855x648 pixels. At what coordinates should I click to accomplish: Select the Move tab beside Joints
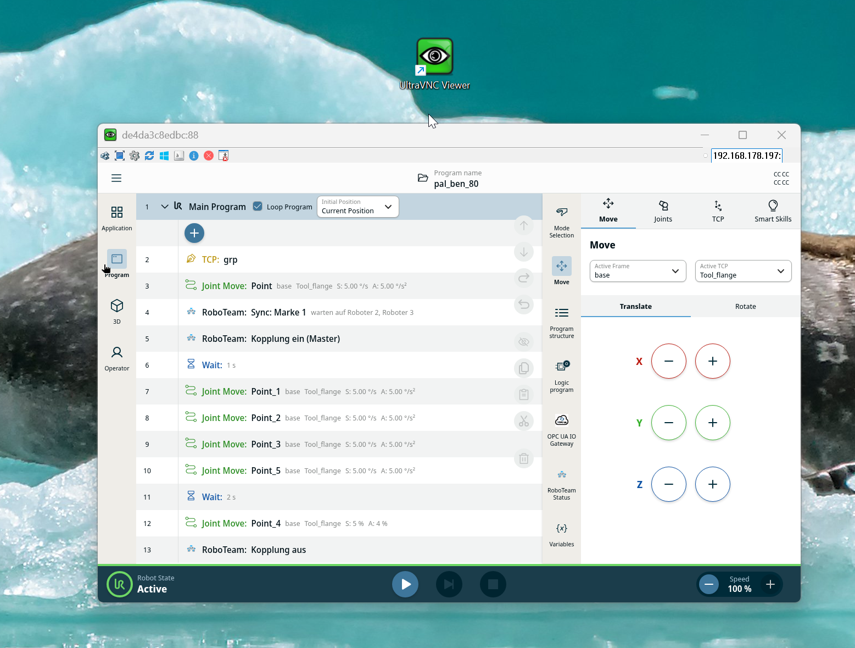tap(608, 211)
